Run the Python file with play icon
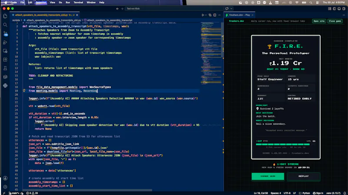The height and width of the screenshot is (195, 348). [203, 15]
